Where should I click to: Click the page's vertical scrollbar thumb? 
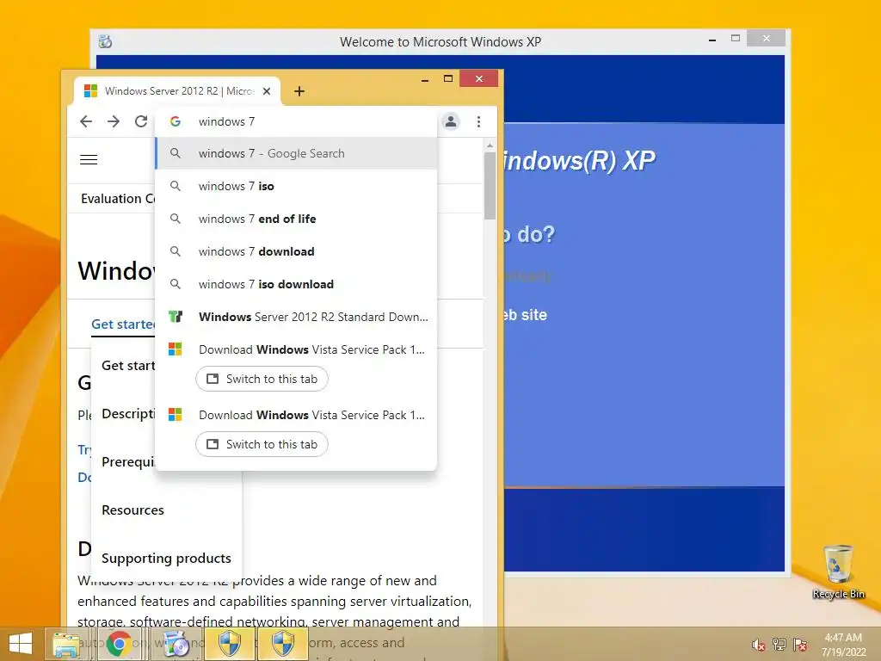click(x=490, y=186)
